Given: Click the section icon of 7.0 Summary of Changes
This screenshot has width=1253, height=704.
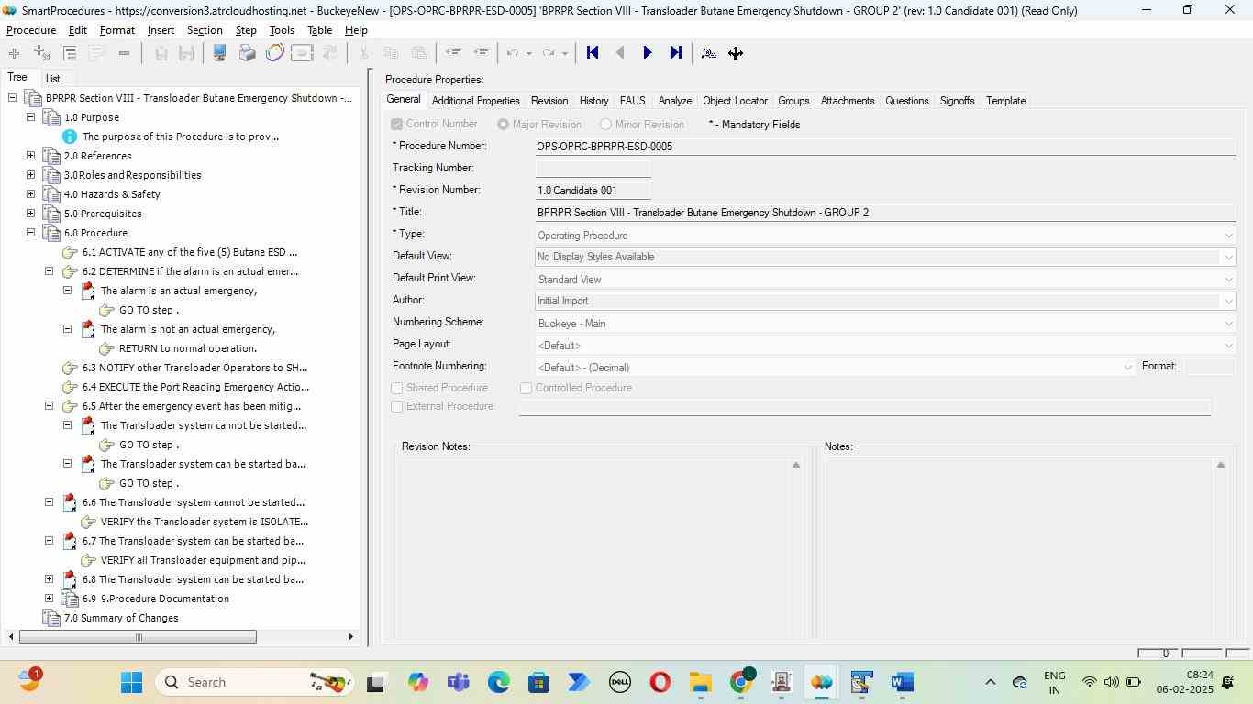Looking at the screenshot, I should click(51, 618).
